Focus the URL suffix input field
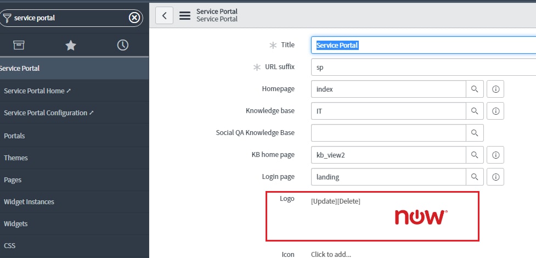This screenshot has width=536, height=258. 424,67
